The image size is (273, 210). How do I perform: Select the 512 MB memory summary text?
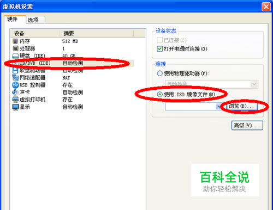pos(70,41)
